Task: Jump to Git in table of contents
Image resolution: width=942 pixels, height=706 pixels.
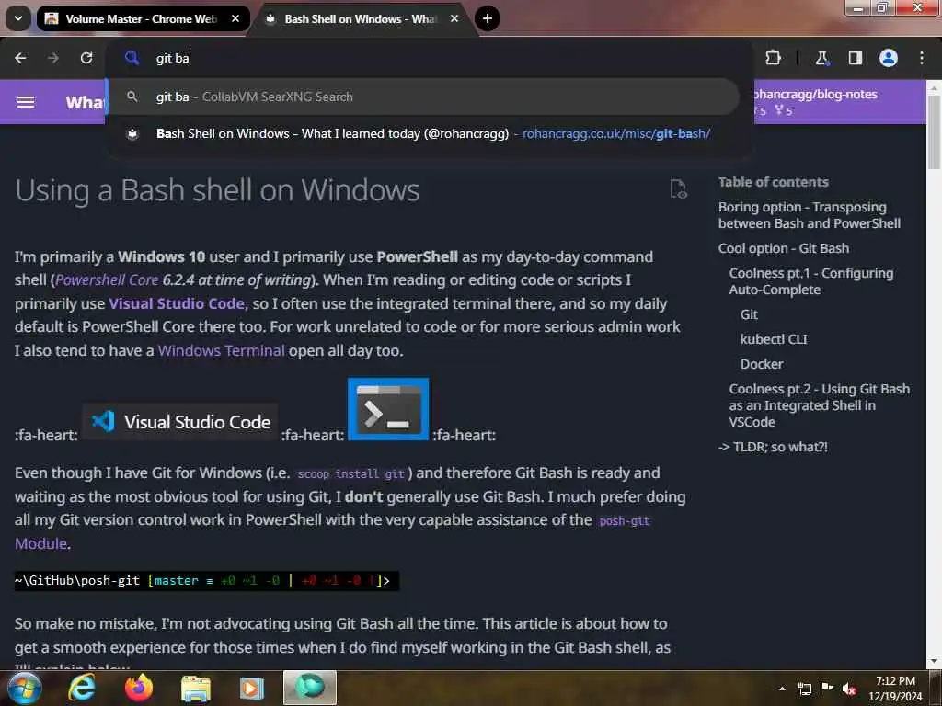Action: coord(749,314)
